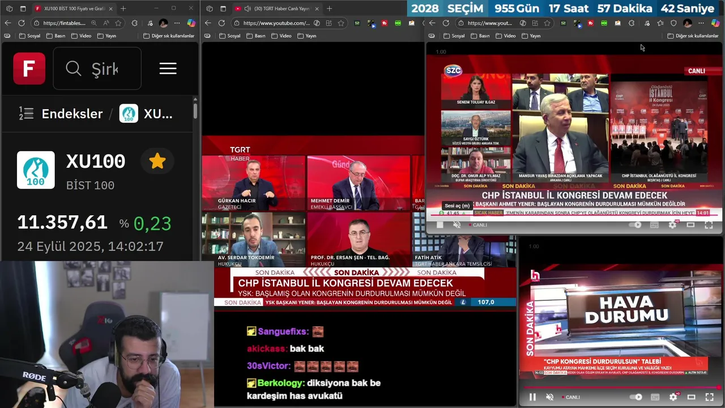This screenshot has width=725, height=408.
Task: Open favorites list icon in right window
Action: pos(660,23)
